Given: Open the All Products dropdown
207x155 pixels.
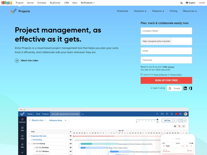Looking at the screenshot, I should [88, 3].
